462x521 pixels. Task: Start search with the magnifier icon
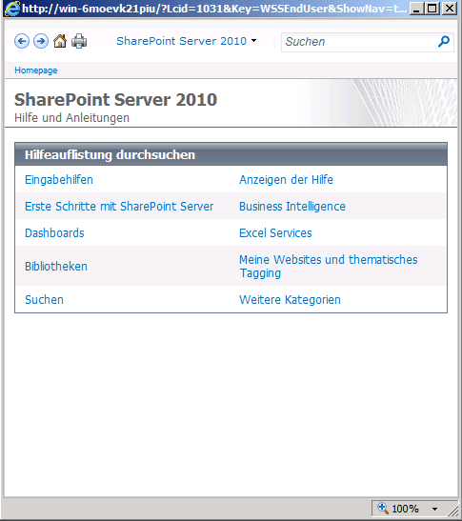click(444, 42)
